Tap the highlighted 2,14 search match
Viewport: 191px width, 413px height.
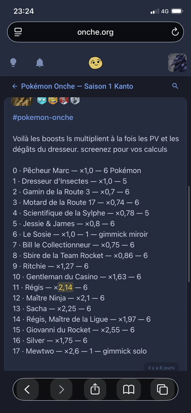66,287
